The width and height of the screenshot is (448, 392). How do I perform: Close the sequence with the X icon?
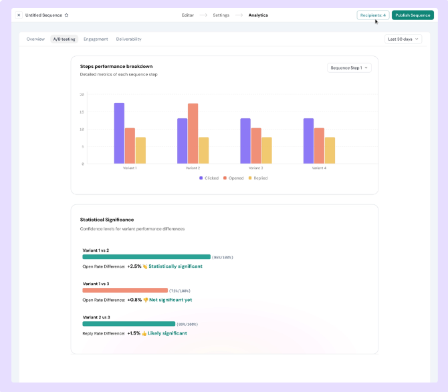(x=19, y=15)
